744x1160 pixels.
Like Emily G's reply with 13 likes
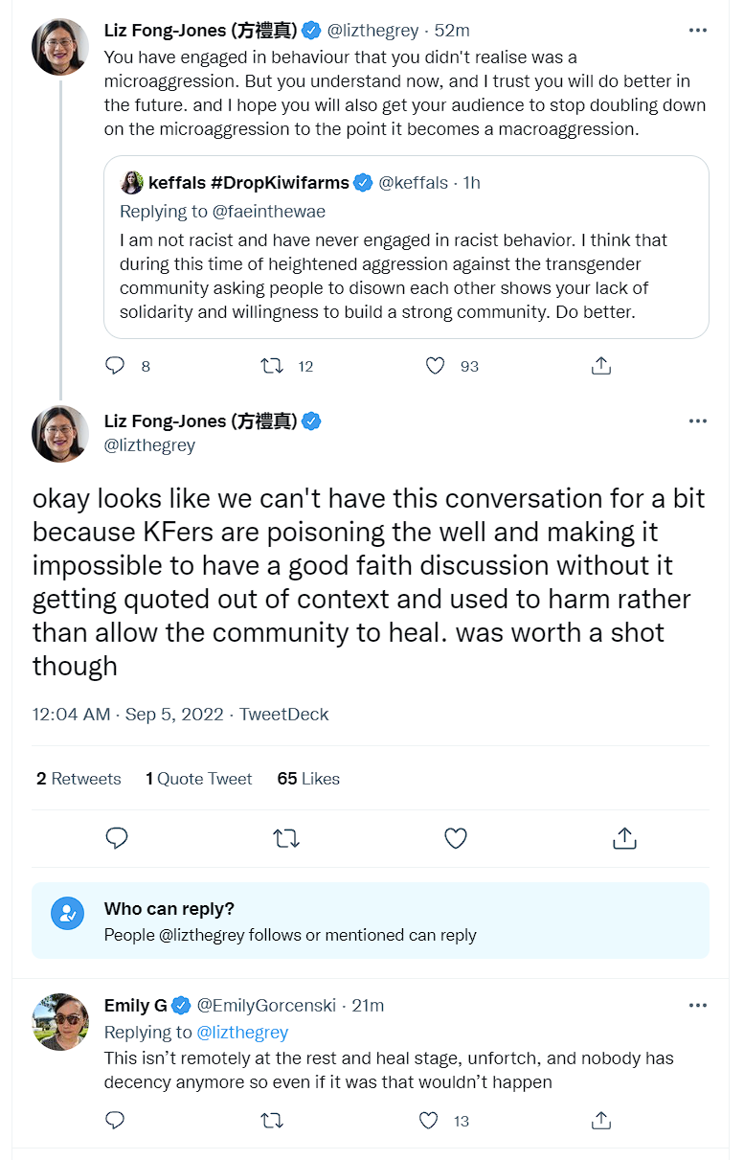[429, 1120]
